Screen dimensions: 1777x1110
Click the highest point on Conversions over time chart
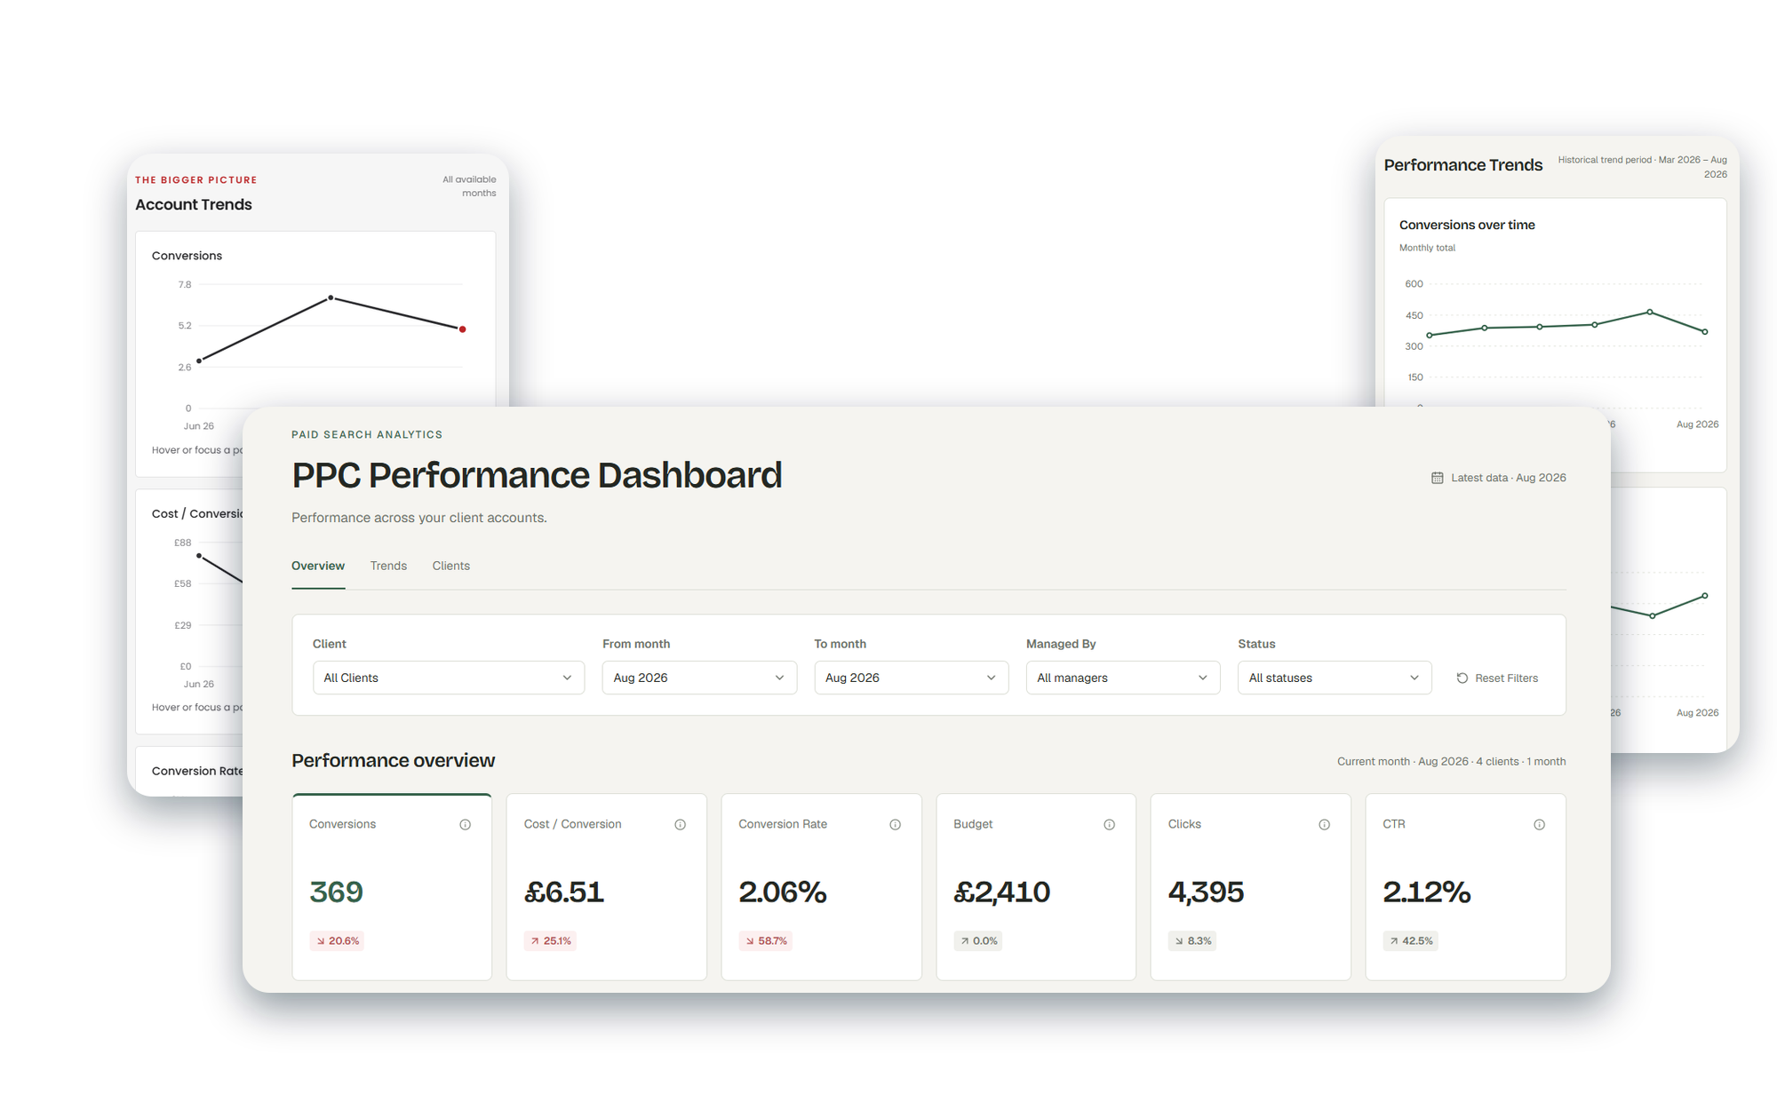click(1650, 312)
